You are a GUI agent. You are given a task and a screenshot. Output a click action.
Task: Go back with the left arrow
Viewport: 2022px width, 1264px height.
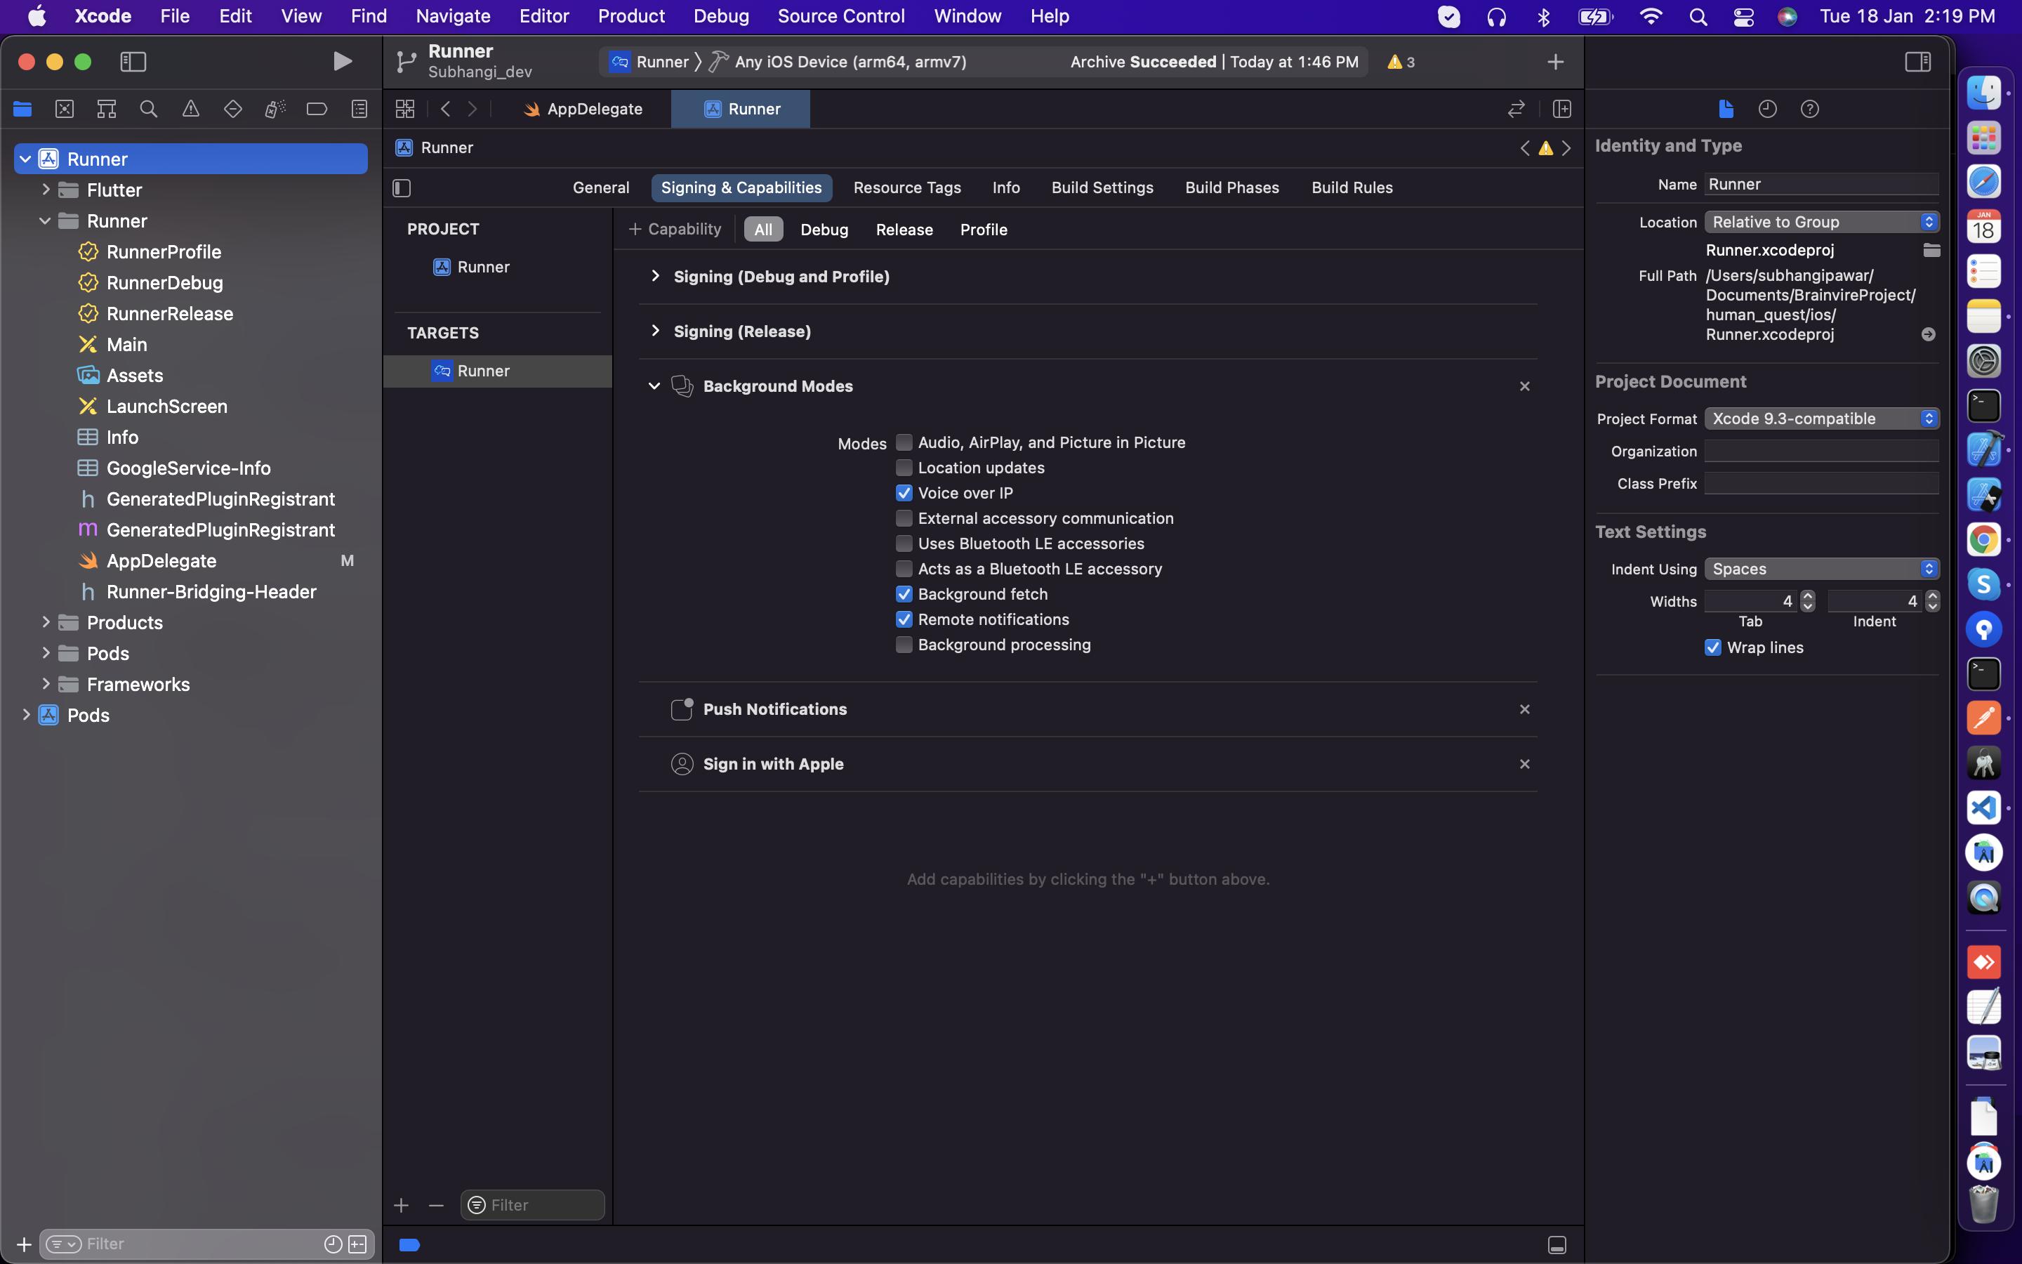[x=445, y=109]
